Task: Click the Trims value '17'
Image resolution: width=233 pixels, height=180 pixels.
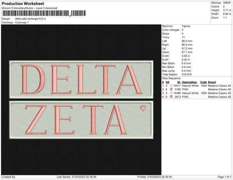Action: [x=183, y=37]
